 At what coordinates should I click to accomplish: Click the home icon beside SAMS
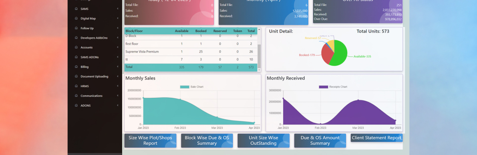[x=76, y=9]
